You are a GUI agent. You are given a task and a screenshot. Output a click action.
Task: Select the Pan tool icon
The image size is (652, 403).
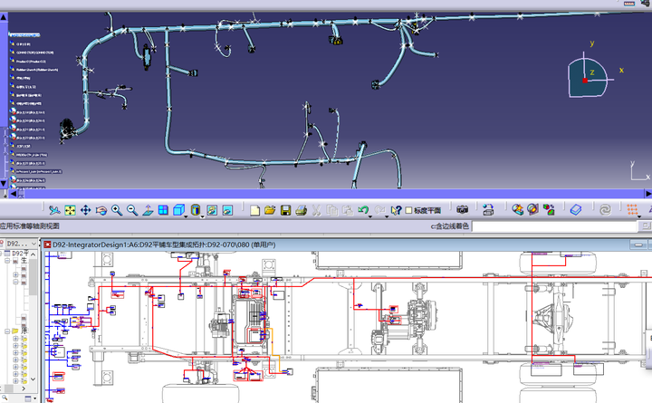(x=86, y=210)
